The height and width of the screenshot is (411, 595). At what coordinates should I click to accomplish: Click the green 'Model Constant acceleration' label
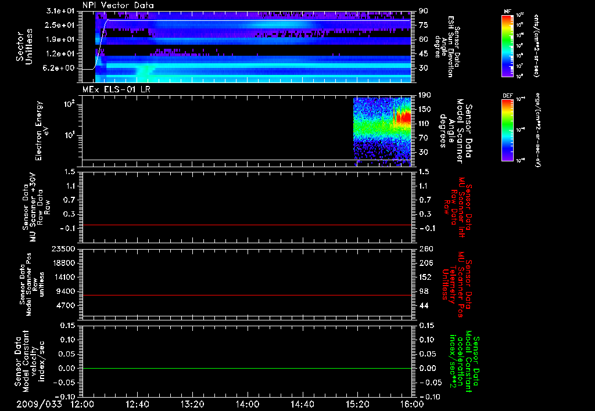(464, 361)
